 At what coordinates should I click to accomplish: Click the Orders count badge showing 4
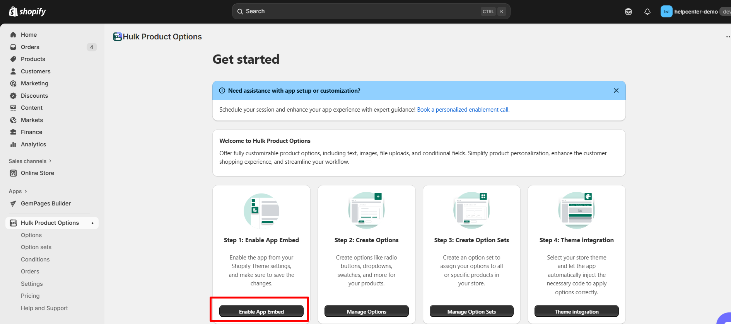[92, 47]
